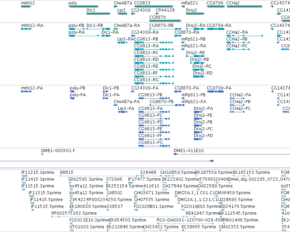
Task: Select protein Droj2-PC label
Action: [x=203, y=129]
